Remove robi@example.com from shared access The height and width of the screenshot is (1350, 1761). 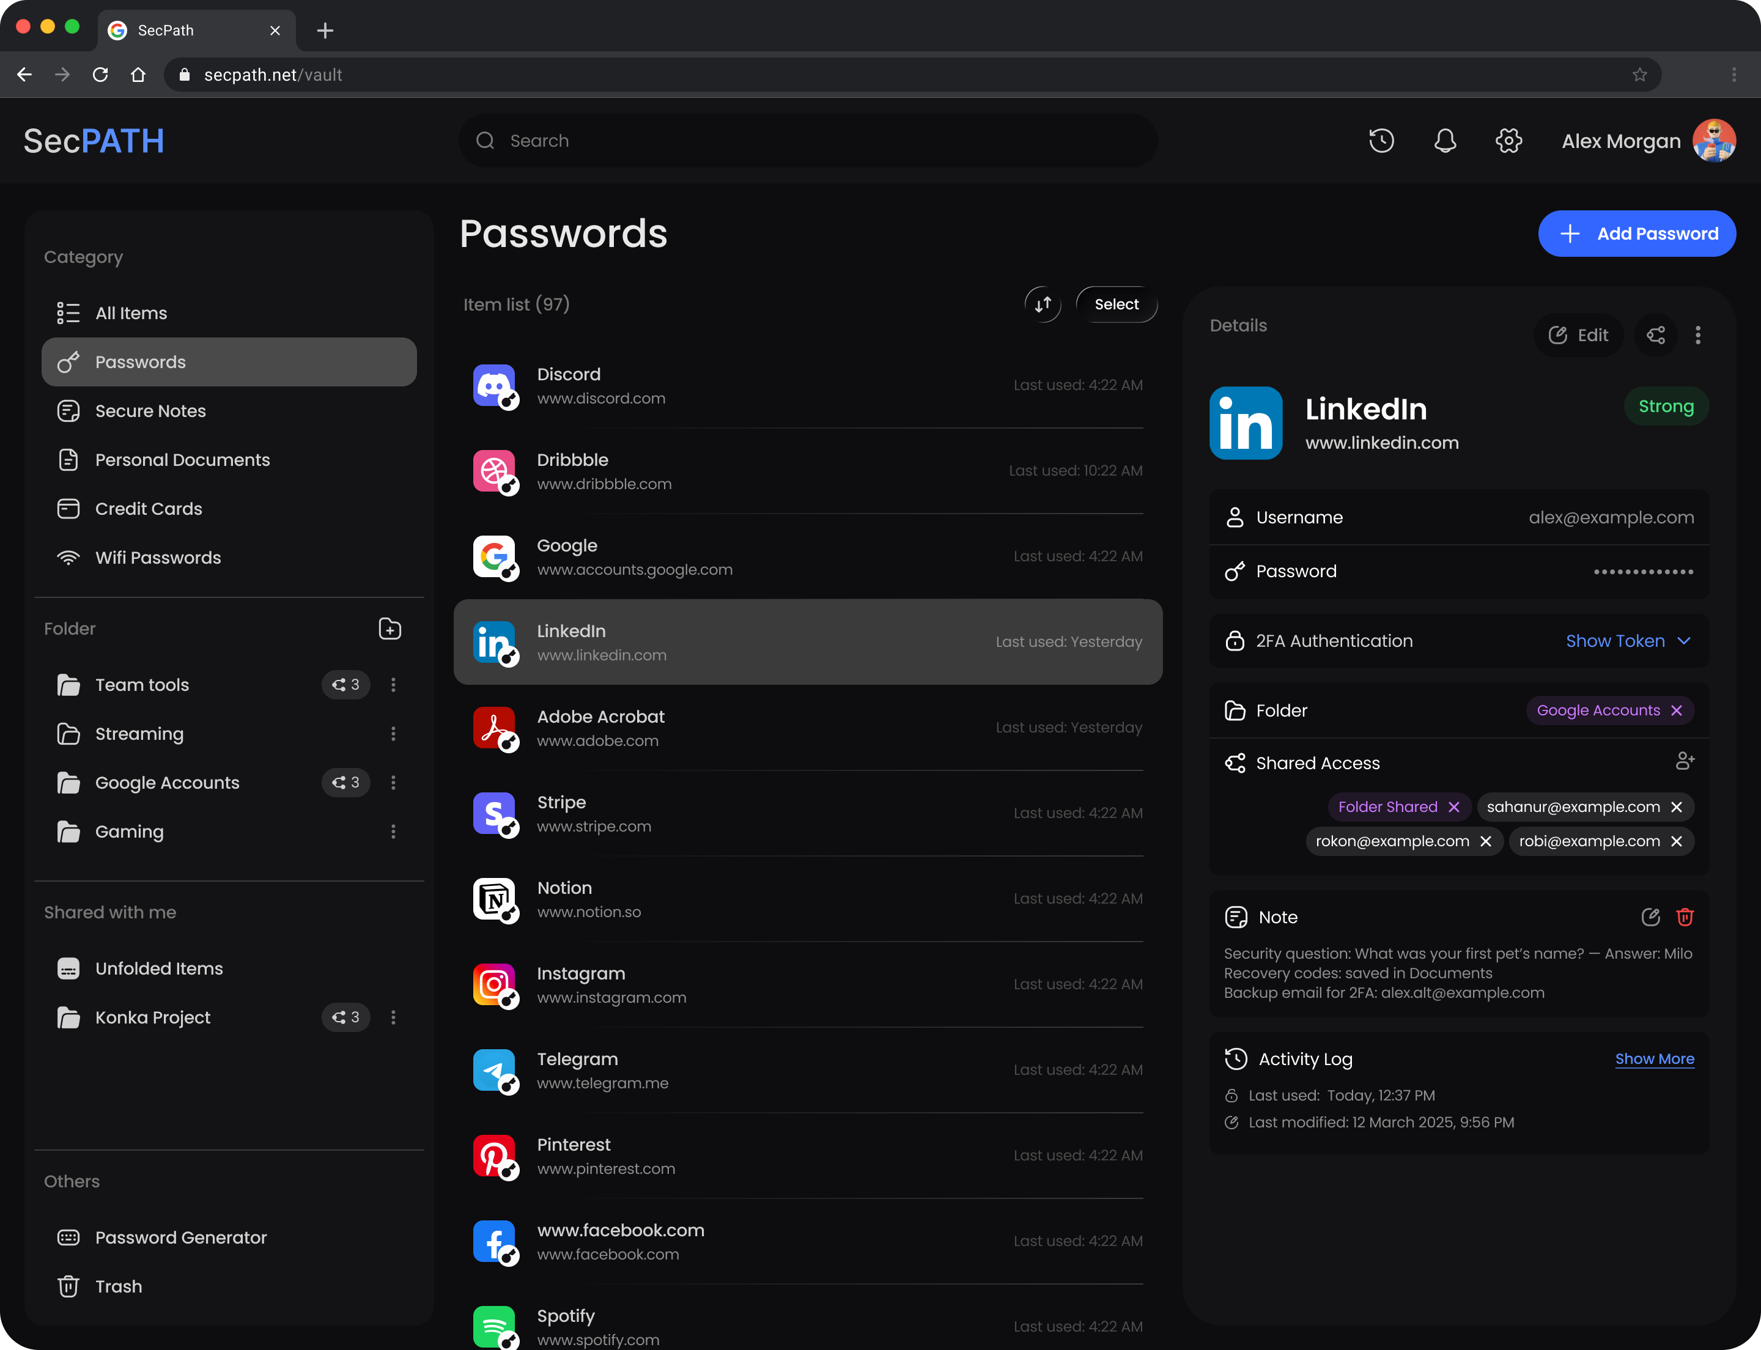(x=1677, y=841)
